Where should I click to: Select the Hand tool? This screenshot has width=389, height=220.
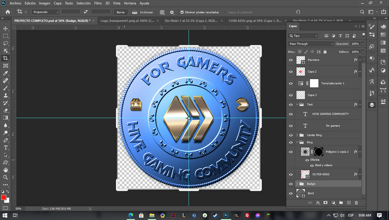point(6,170)
